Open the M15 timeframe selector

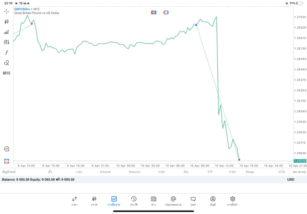[6, 73]
